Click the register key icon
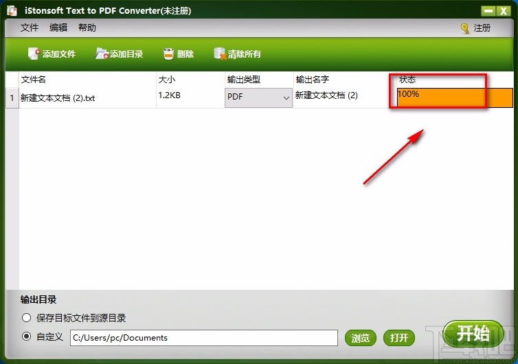Image resolution: width=518 pixels, height=364 pixels. point(465,28)
